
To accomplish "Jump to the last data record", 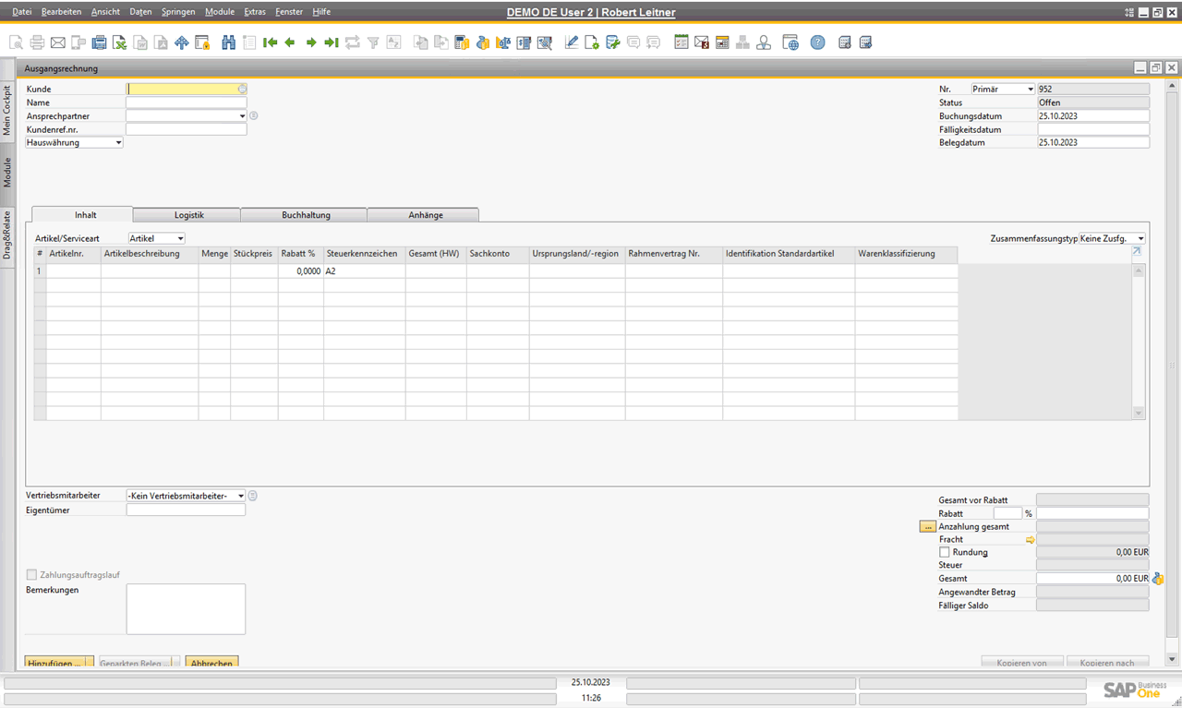I will pyautogui.click(x=332, y=42).
